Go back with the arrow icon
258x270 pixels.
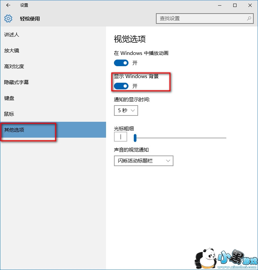[8, 5]
